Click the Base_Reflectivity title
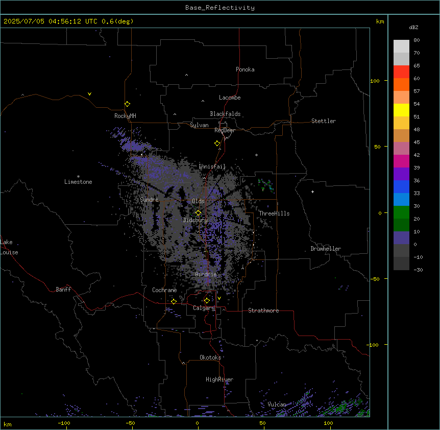 (x=220, y=8)
